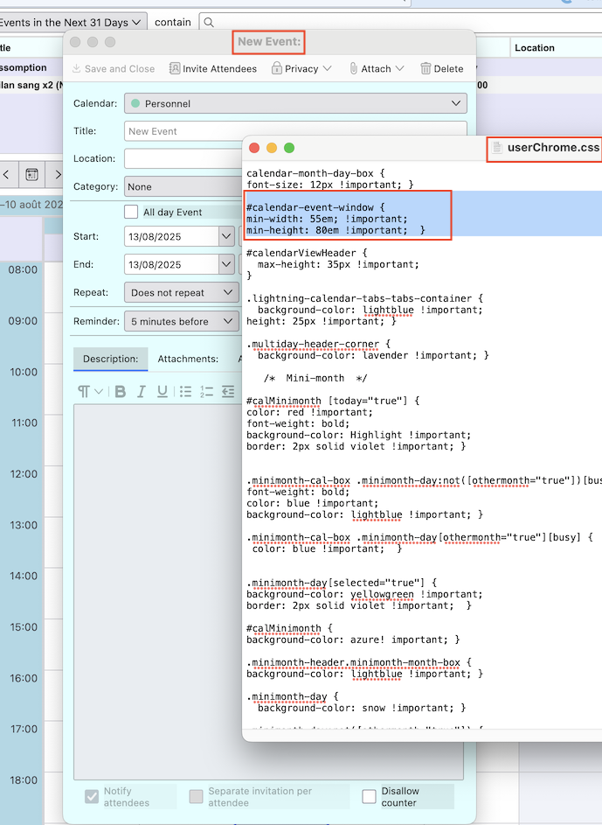Open the Calendar dropdown showing Personnel

[295, 103]
